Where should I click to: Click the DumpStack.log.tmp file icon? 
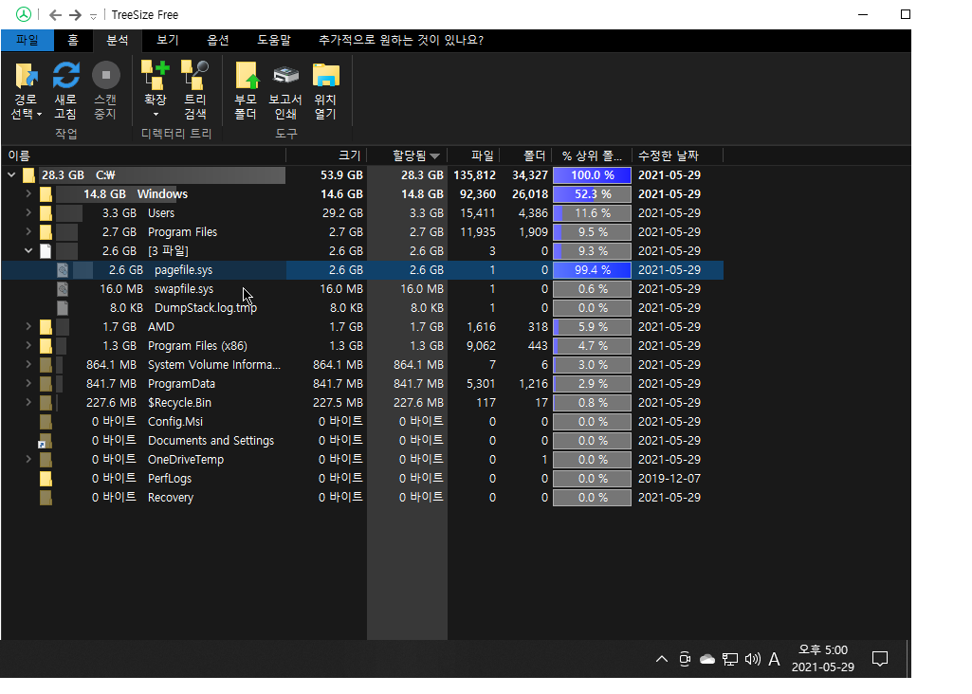[63, 308]
